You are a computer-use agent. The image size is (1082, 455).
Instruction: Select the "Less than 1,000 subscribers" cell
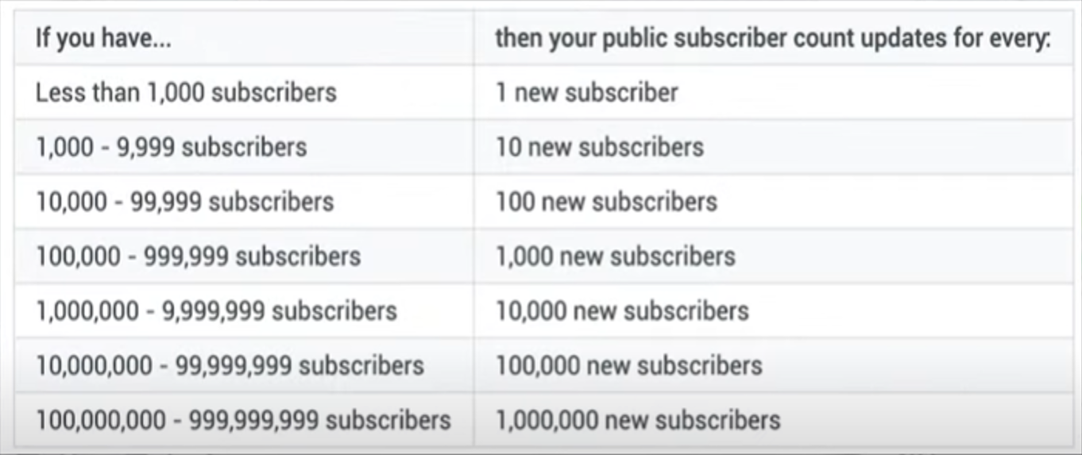click(x=186, y=93)
